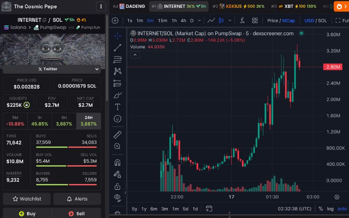Expand the timeframe dropdown arrow after D
The height and width of the screenshot is (218, 349).
coord(199,20)
